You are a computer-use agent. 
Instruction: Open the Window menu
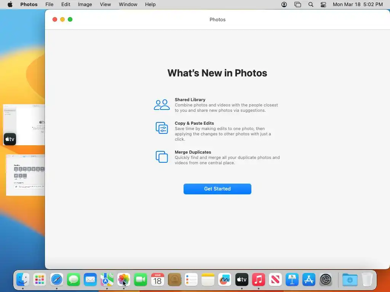coord(128,5)
